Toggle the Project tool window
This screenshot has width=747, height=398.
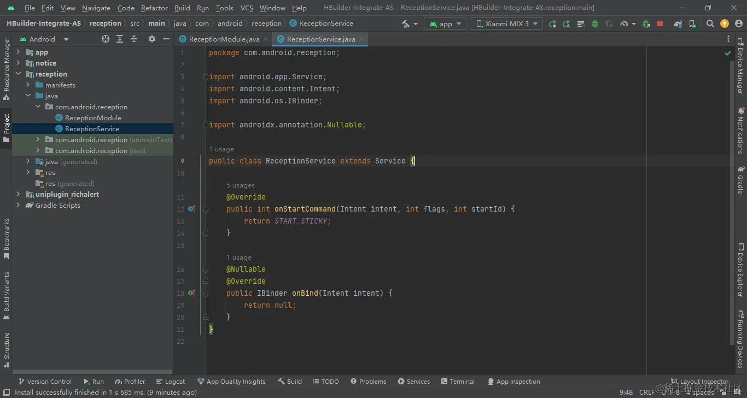[x=6, y=128]
